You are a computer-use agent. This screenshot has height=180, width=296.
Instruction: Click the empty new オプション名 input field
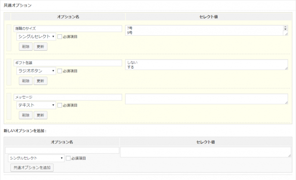click(62, 150)
